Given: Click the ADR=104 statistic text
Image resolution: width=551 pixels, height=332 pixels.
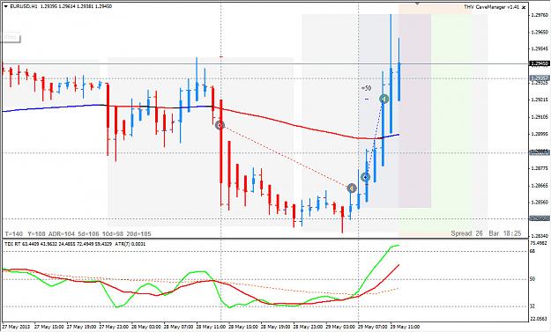Looking at the screenshot, I should (62, 233).
